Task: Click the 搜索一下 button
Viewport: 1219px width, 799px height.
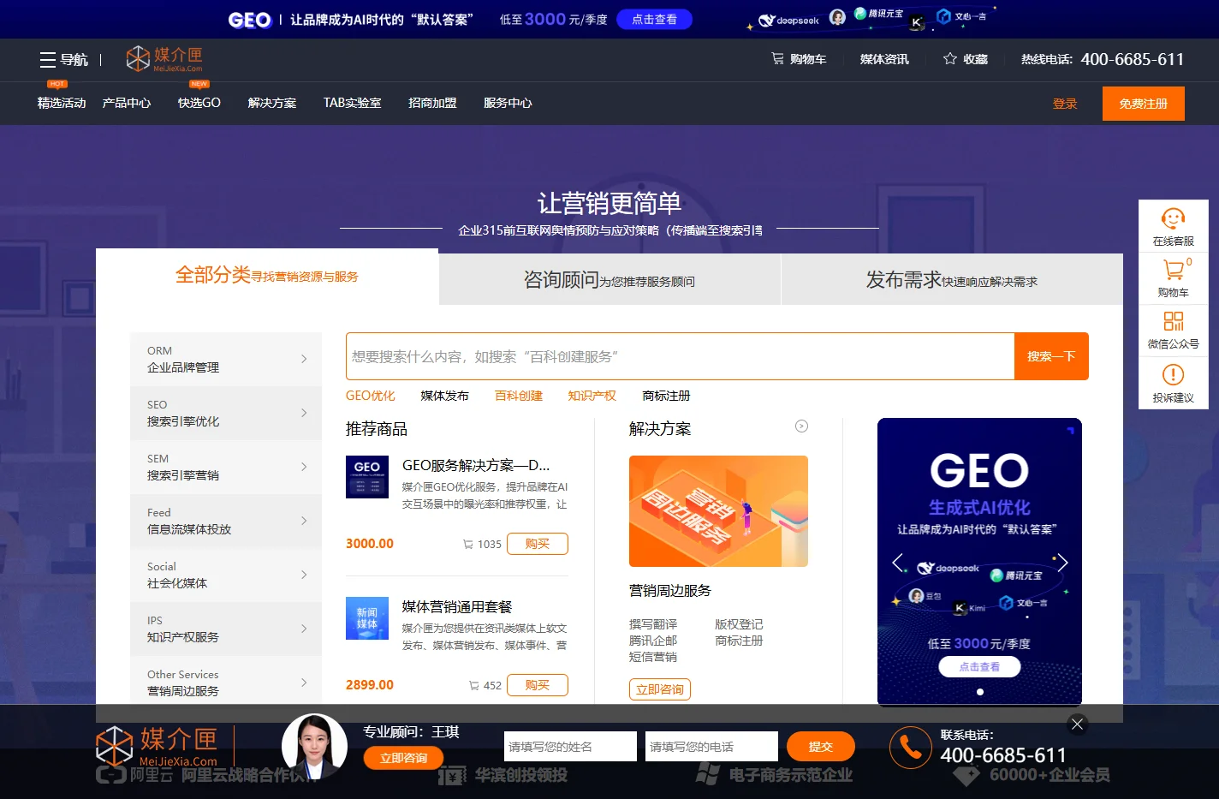Action: (x=1051, y=356)
